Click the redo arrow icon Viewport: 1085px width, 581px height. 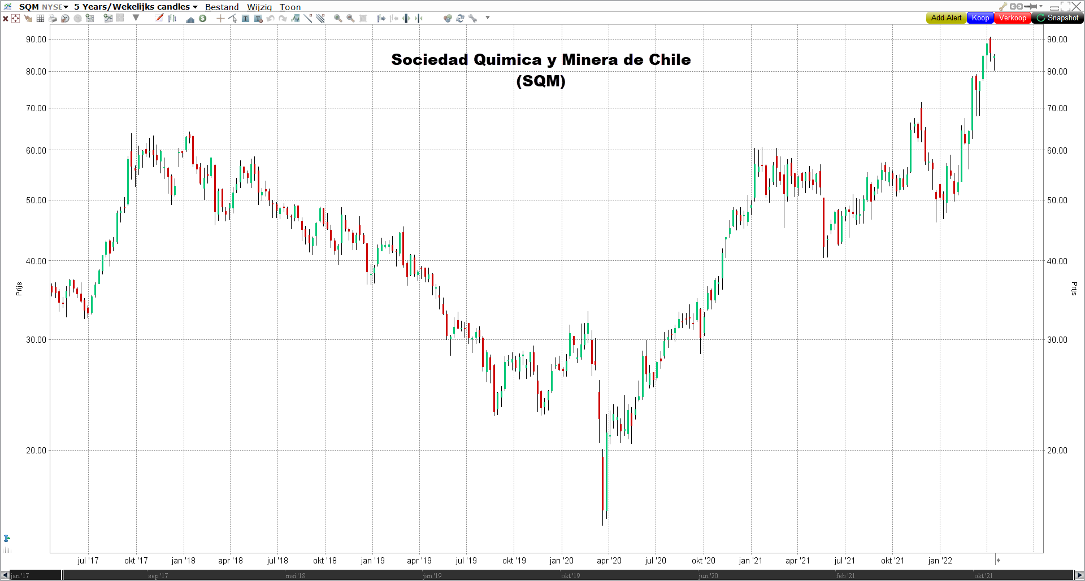pyautogui.click(x=283, y=18)
